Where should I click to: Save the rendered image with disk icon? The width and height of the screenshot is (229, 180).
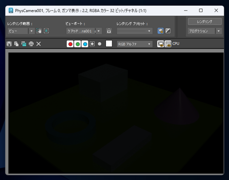9,44
